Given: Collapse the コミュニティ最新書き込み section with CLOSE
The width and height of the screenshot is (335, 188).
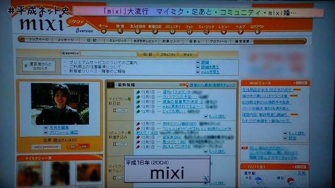Looking at the screenshot, I should pos(120,144).
